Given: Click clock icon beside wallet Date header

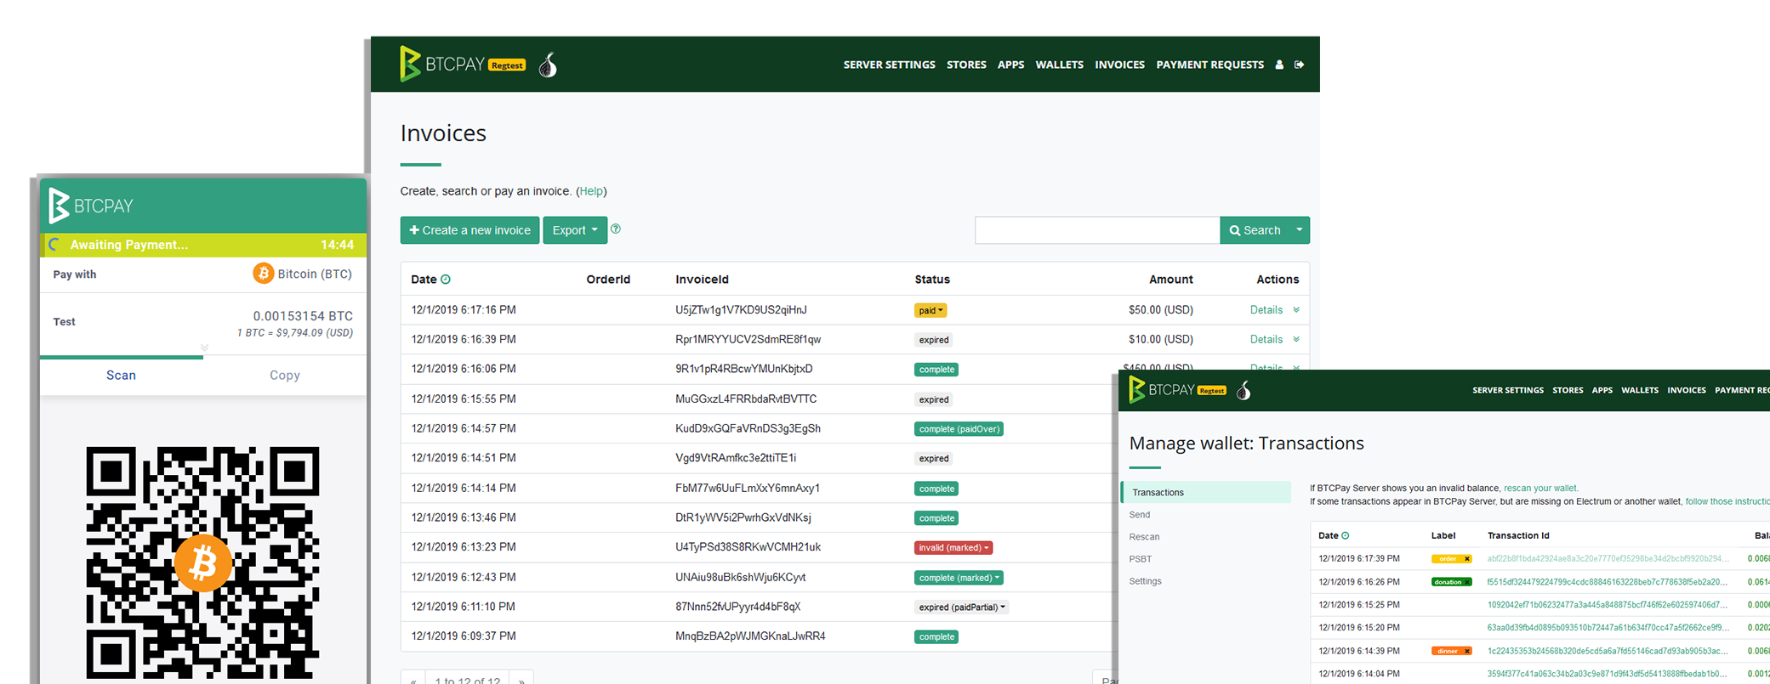Looking at the screenshot, I should pos(1346,535).
